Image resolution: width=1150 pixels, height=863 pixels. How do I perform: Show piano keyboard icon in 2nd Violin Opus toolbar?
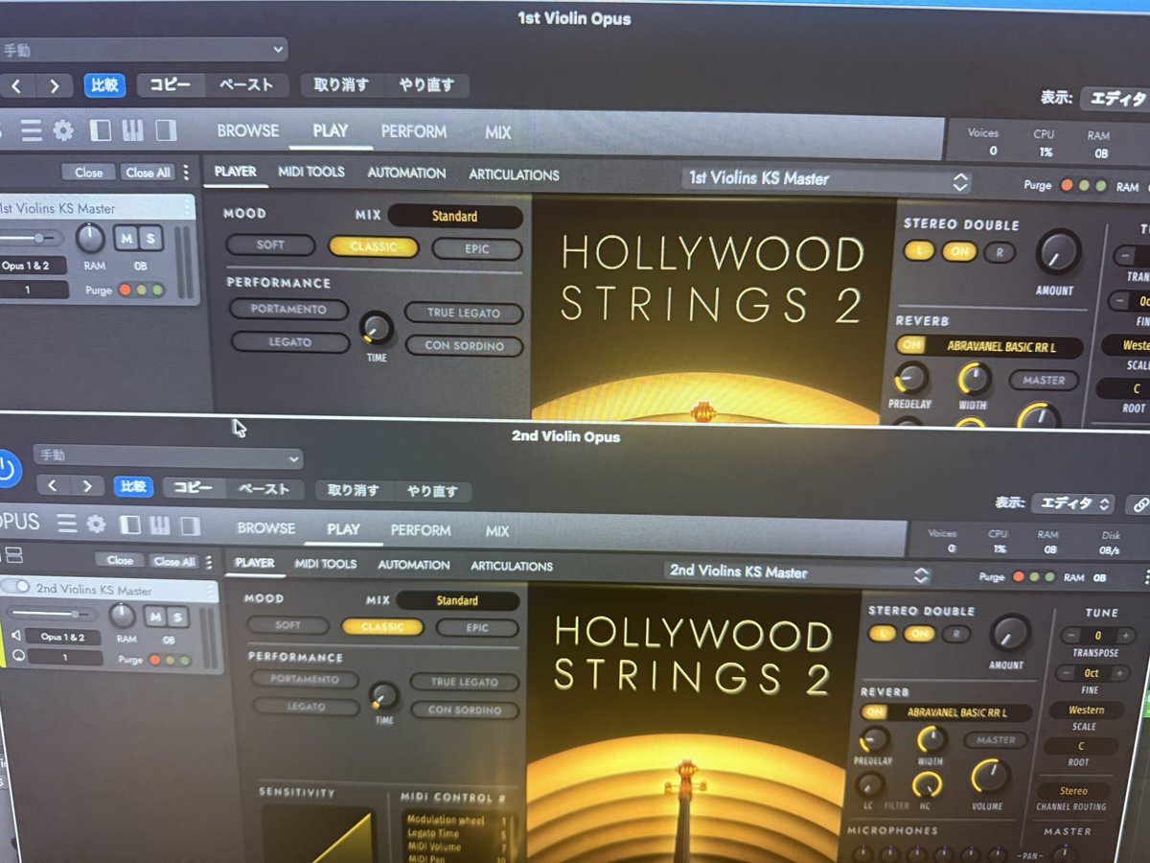point(159,525)
